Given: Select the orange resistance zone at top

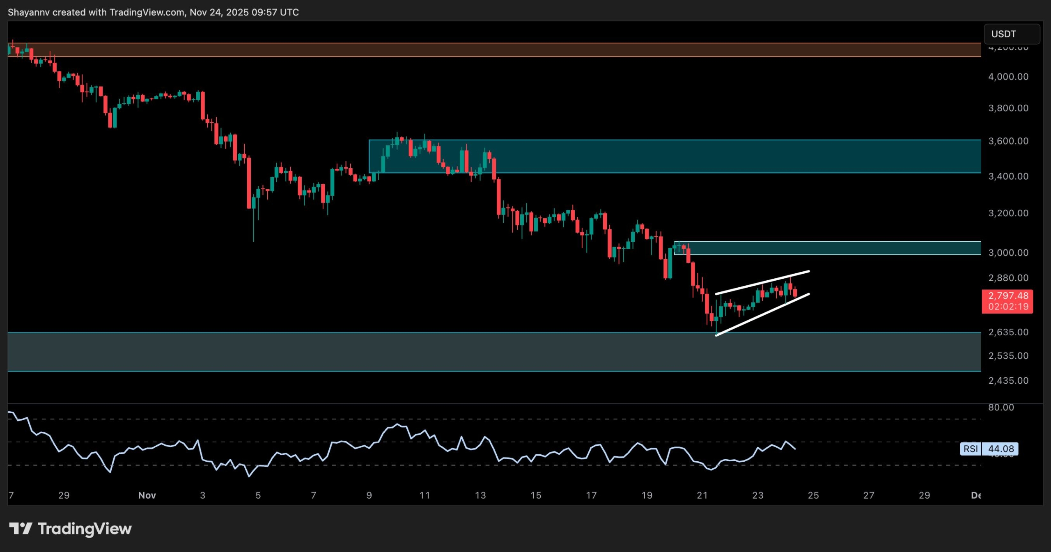Looking at the screenshot, I should tap(493, 50).
